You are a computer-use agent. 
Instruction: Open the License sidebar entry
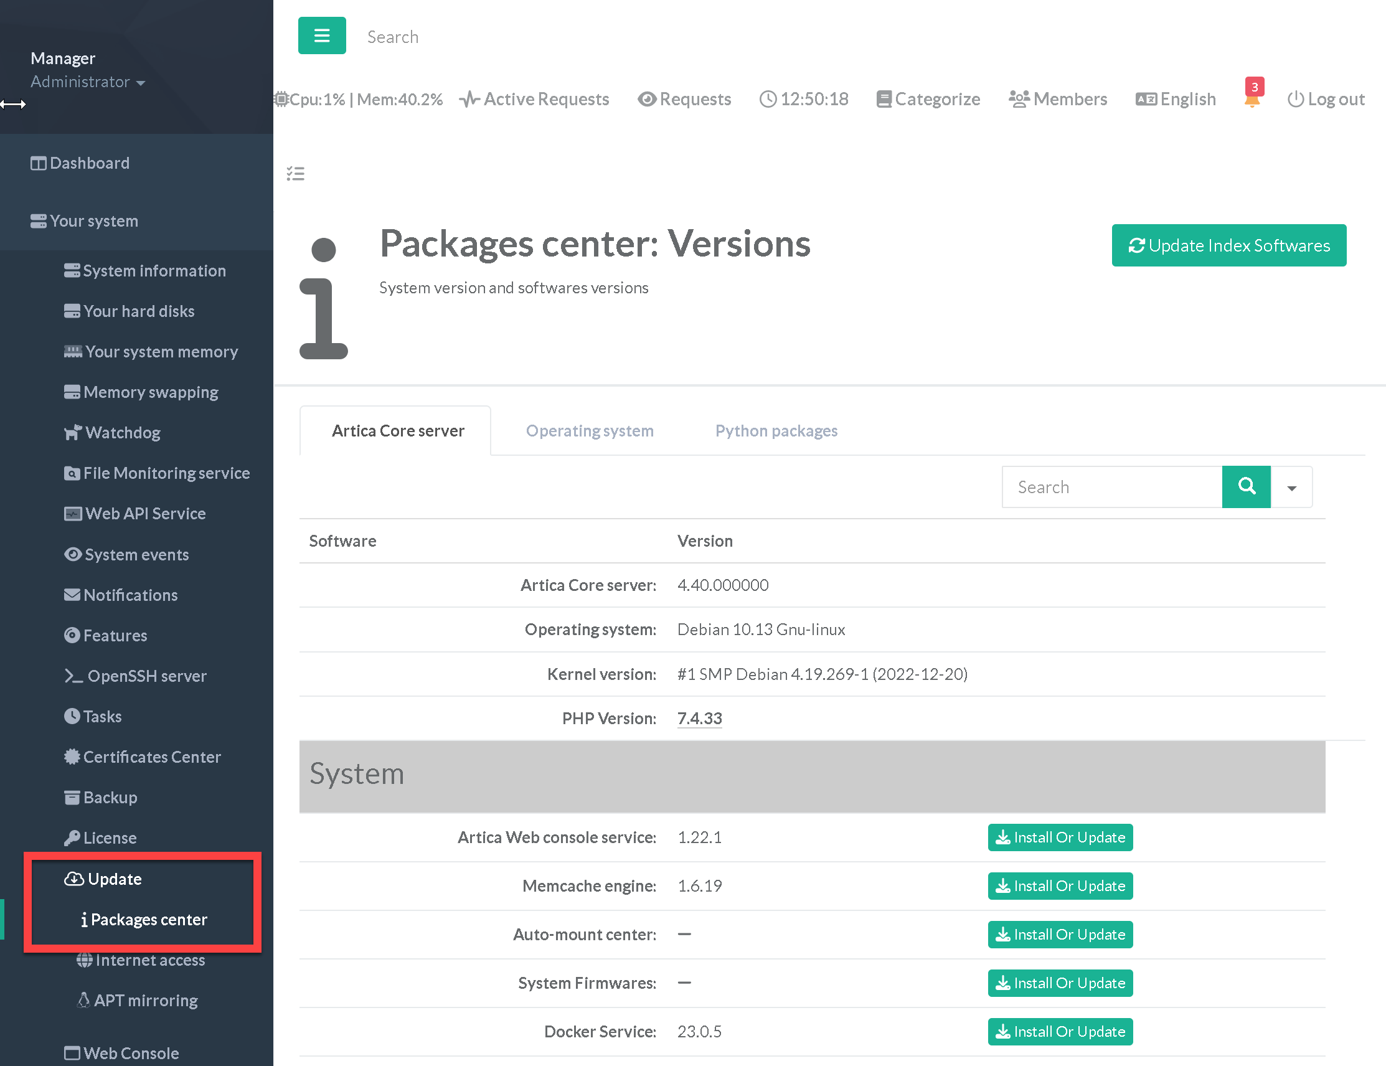point(109,837)
